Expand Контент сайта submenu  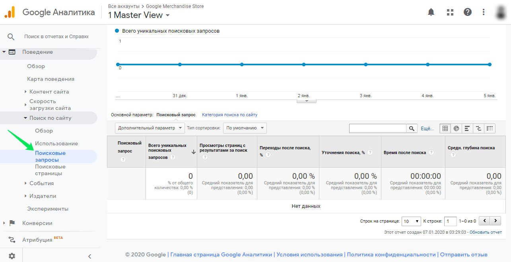25,92
